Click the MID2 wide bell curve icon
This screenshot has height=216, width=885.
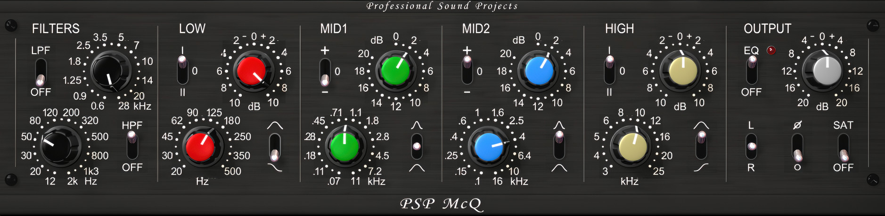coord(559,168)
